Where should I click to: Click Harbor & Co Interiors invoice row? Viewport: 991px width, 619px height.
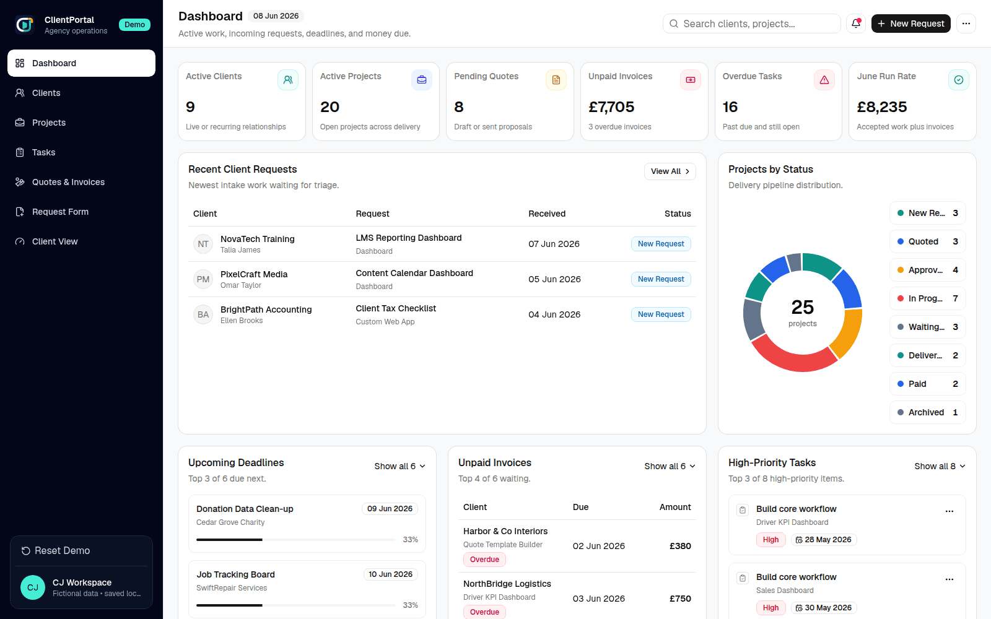point(577,546)
